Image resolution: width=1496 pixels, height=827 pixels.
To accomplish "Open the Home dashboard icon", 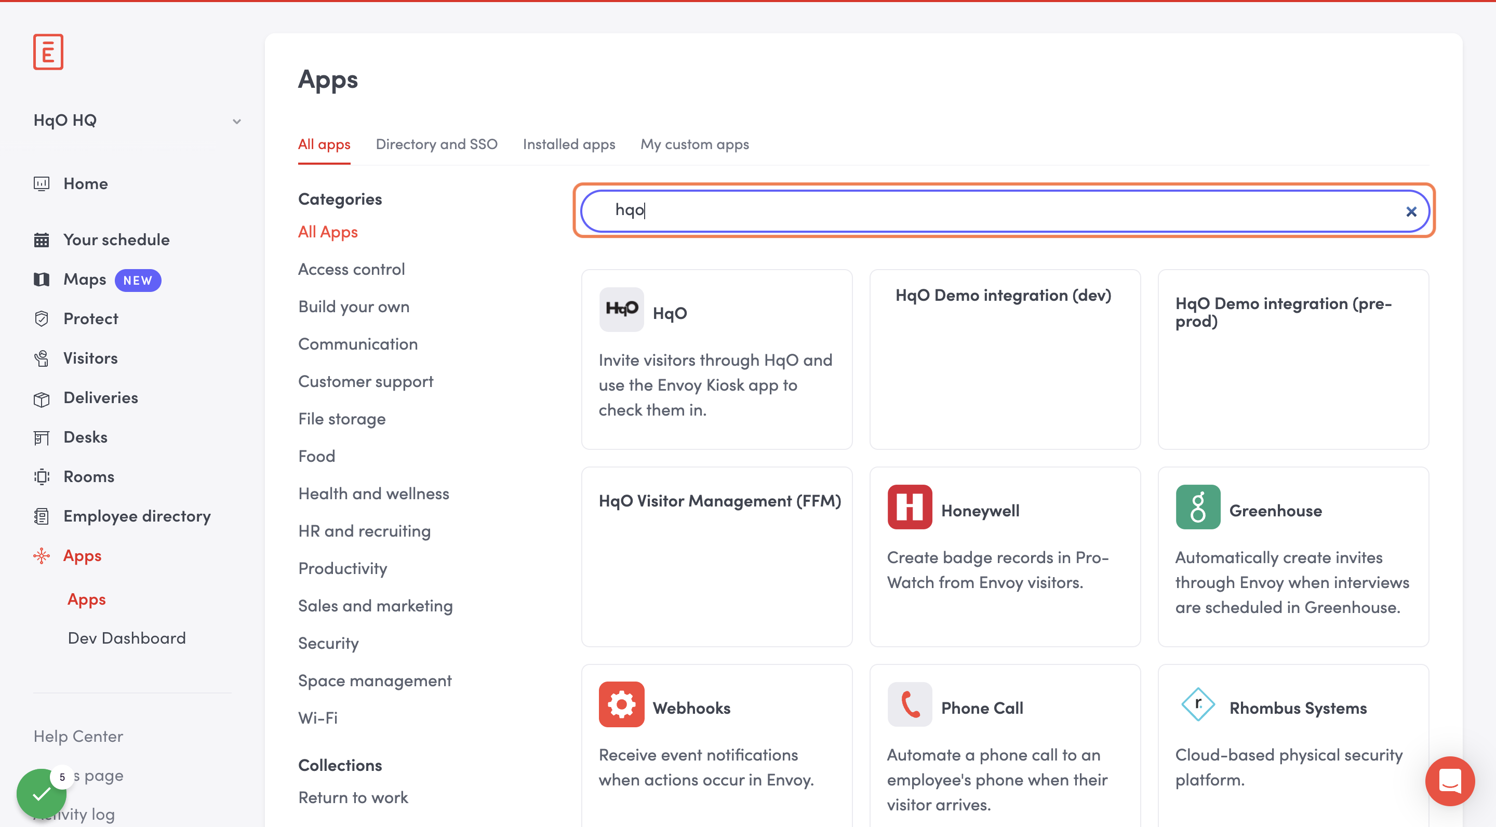I will click(x=41, y=183).
